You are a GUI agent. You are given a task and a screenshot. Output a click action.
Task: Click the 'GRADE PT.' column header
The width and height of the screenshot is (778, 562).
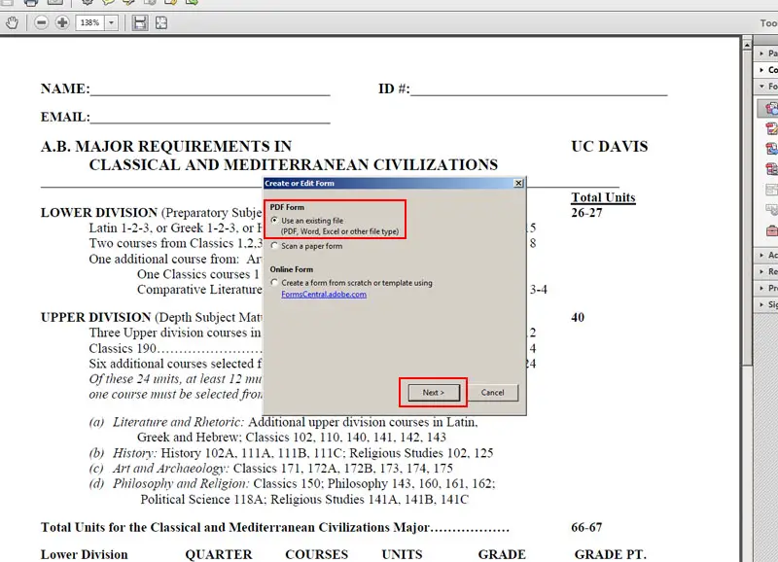611,554
